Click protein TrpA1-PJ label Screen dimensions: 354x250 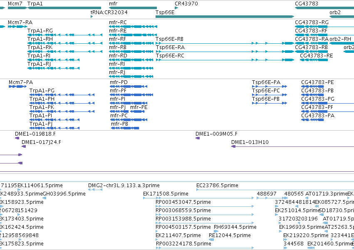pos(41,124)
